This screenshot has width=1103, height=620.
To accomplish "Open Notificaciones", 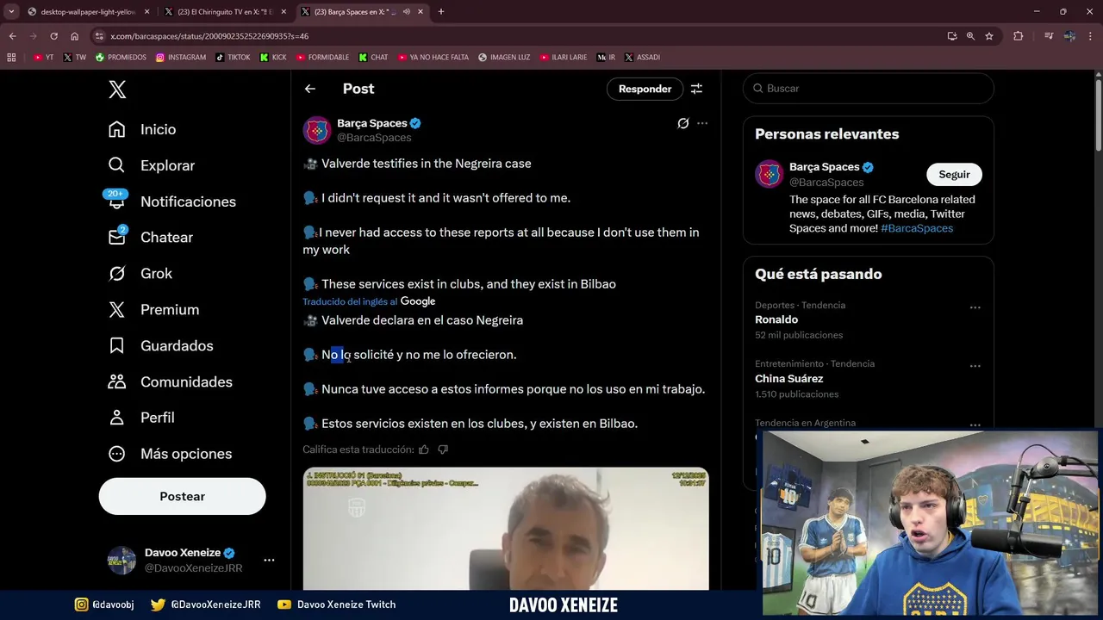I will tap(172, 201).
